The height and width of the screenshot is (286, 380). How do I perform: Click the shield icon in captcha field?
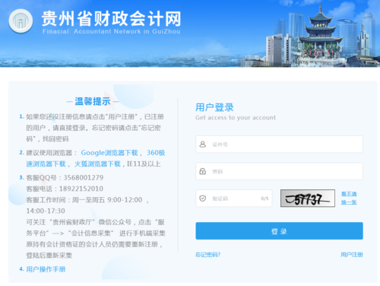click(x=203, y=199)
